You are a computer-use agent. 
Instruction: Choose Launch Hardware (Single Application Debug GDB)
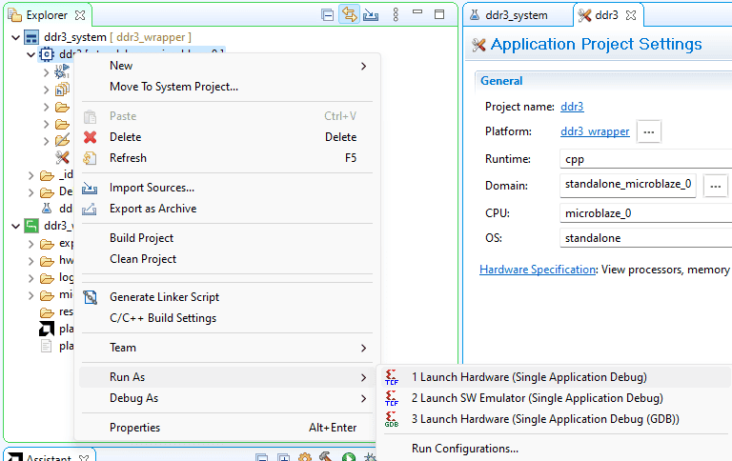pyautogui.click(x=545, y=419)
